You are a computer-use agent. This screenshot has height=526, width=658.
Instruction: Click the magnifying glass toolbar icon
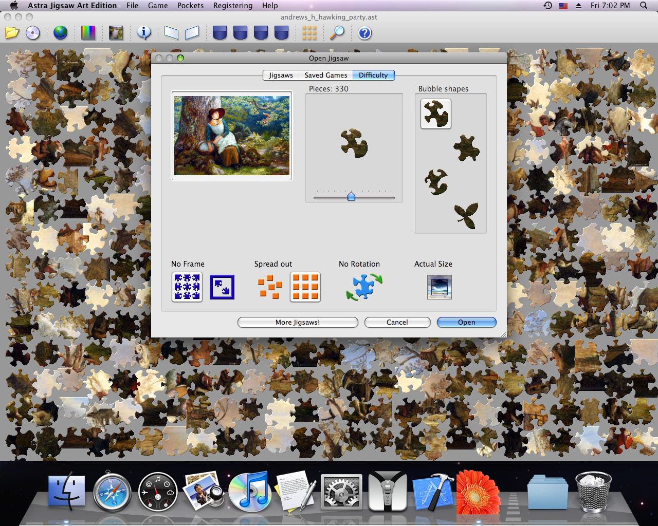click(337, 33)
